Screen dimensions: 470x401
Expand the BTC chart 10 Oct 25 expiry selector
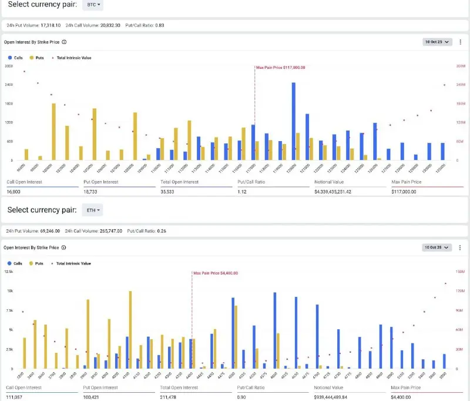tap(437, 42)
